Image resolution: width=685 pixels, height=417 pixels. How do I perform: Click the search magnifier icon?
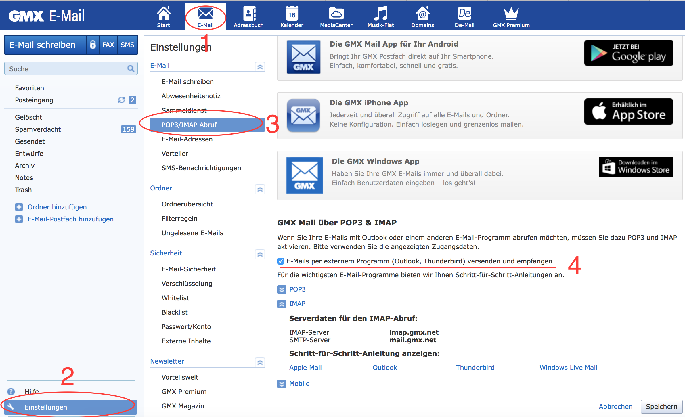131,69
